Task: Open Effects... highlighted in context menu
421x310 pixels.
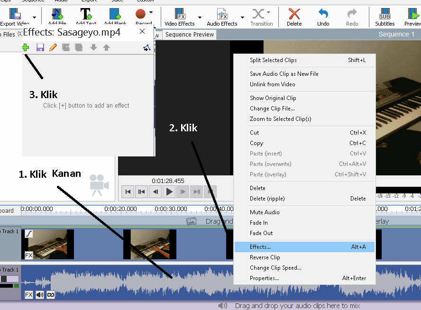Action: [x=304, y=247]
